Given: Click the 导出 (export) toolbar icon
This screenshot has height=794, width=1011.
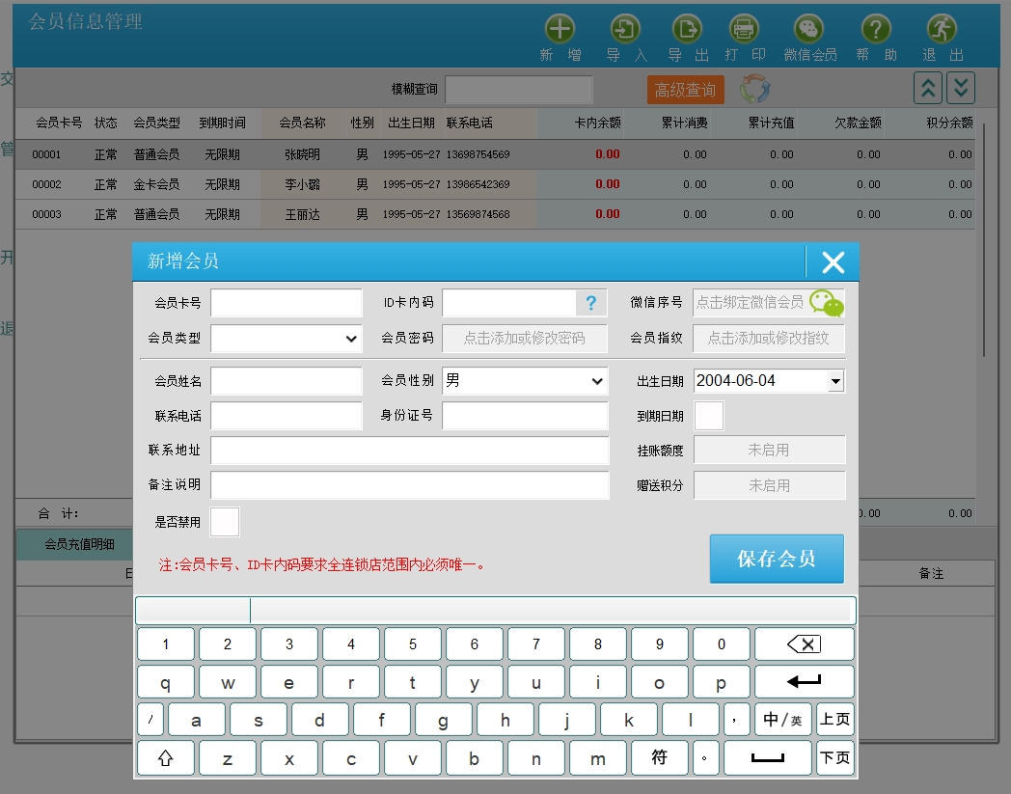Looking at the screenshot, I should (687, 29).
